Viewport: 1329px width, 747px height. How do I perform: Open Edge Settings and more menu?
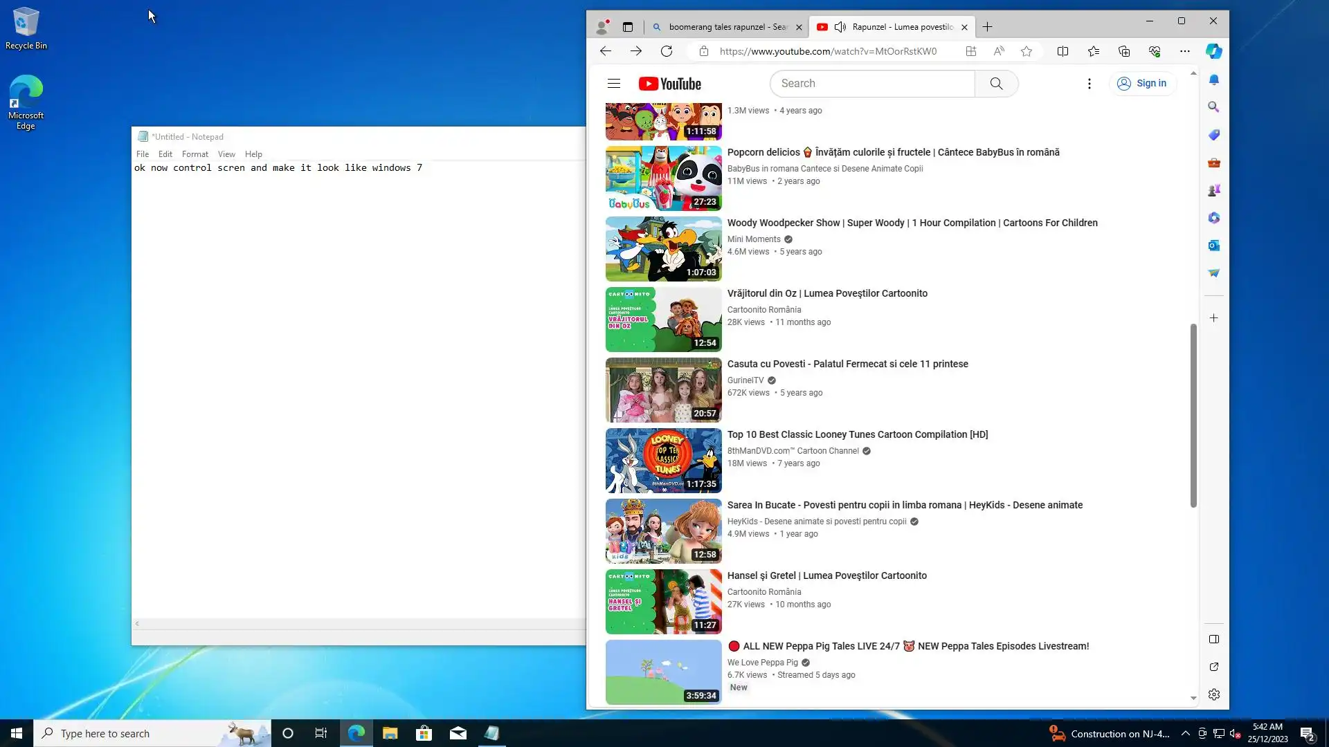pyautogui.click(x=1184, y=51)
